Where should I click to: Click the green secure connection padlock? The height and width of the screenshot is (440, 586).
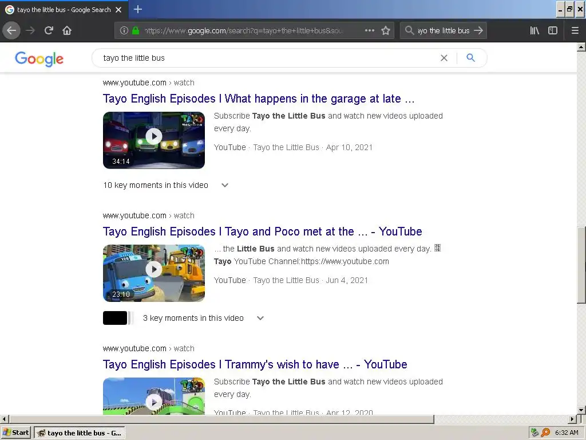[x=136, y=30]
